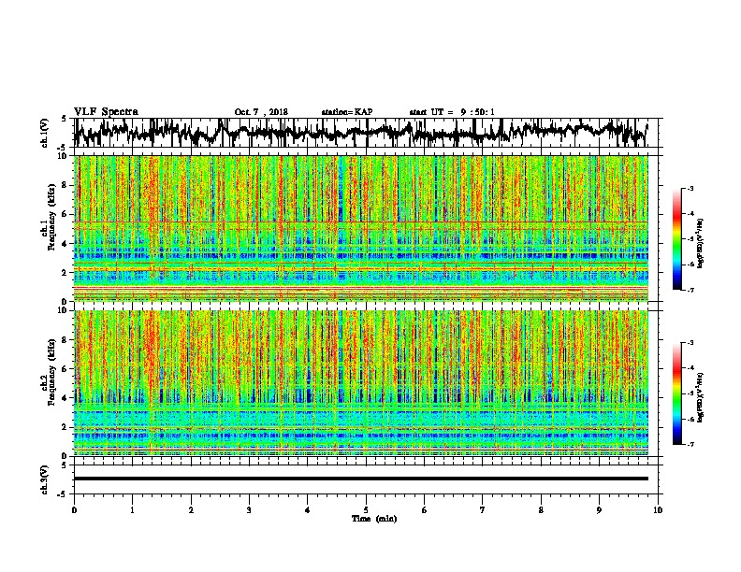Click the time axis tick label 1
The height and width of the screenshot is (572, 741).
click(x=132, y=510)
